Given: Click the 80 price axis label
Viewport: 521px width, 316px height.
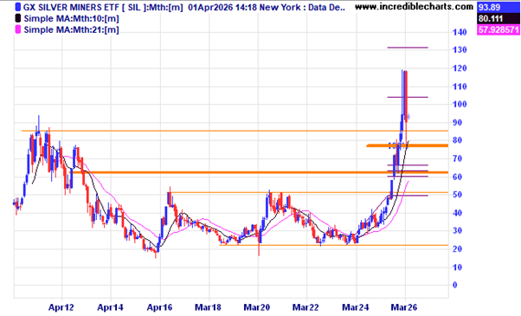Looking at the screenshot, I should (457, 140).
